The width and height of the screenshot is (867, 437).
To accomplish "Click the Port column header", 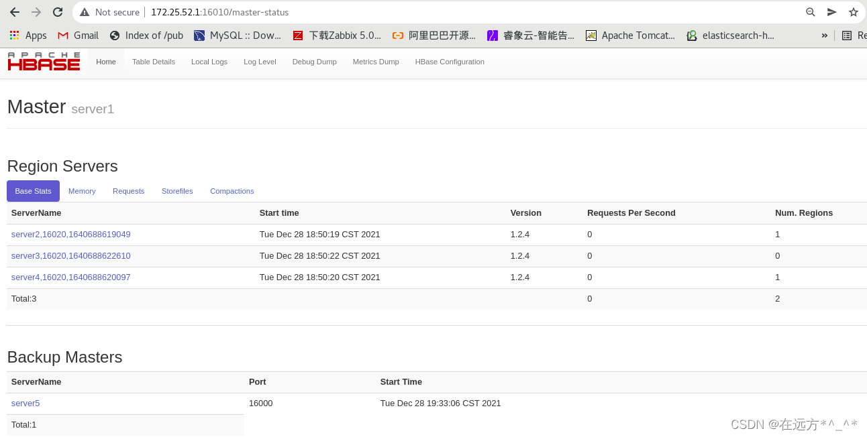I will click(258, 382).
